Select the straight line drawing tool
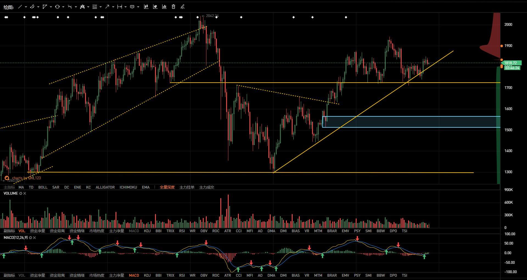527x280 pixels. [20, 7]
